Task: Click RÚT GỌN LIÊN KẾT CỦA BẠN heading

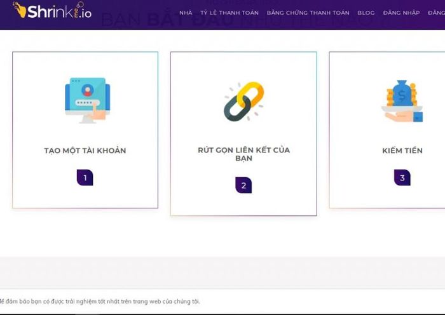Action: 243,154
